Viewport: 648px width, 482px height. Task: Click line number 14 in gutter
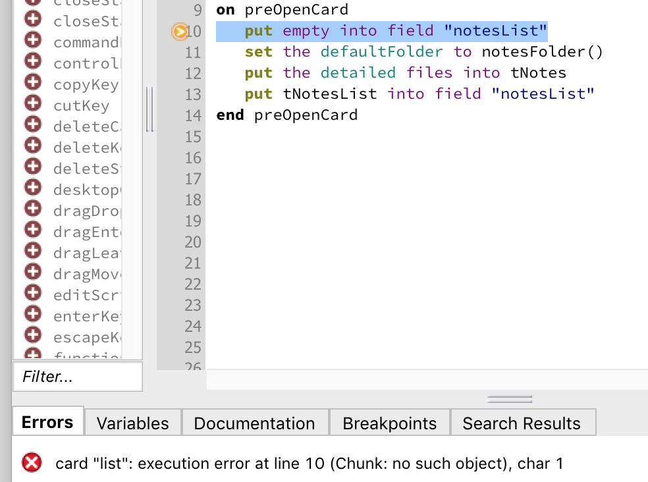coord(192,116)
